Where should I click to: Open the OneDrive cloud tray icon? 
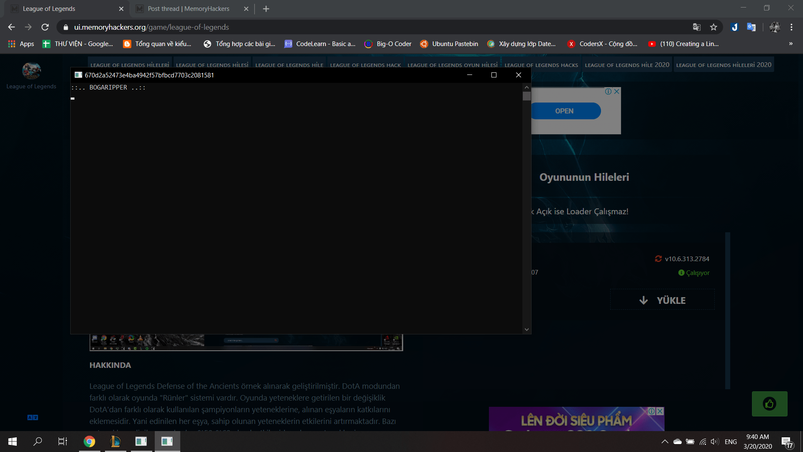pos(678,442)
